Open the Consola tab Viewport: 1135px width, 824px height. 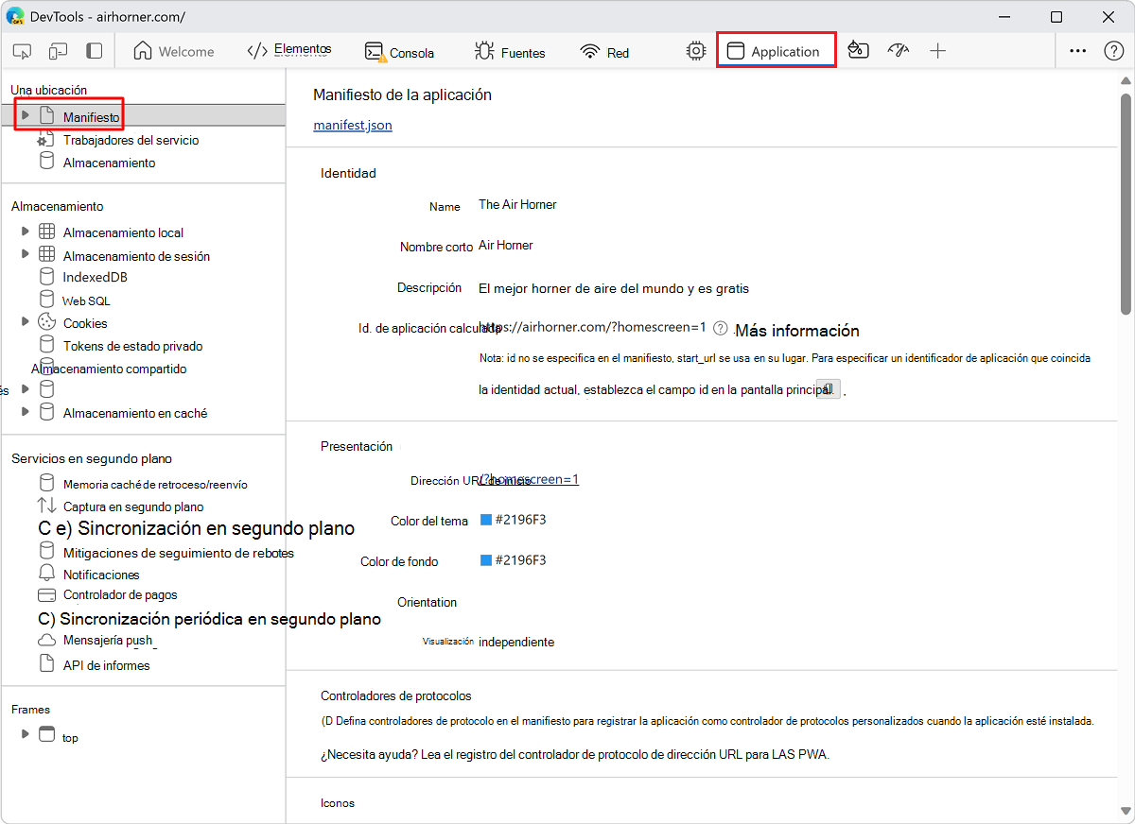[399, 52]
